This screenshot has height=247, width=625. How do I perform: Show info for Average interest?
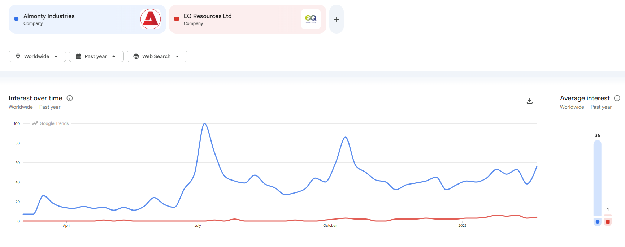[617, 98]
